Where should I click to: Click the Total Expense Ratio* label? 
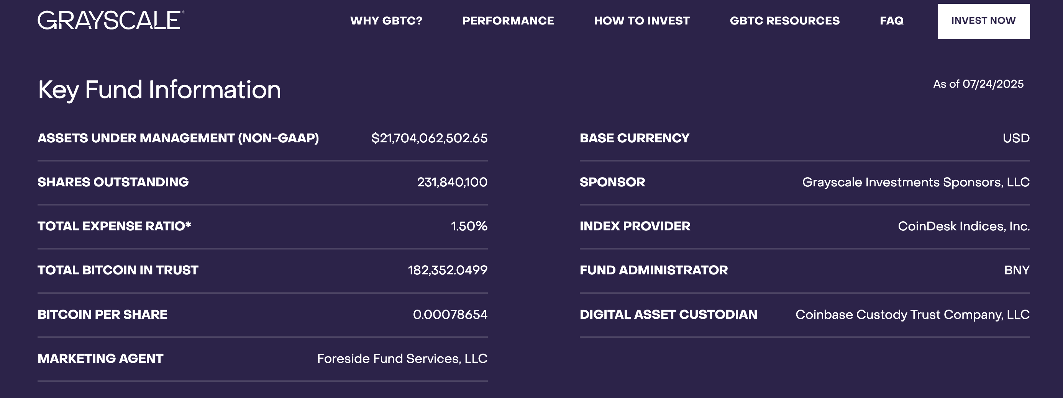coord(114,226)
